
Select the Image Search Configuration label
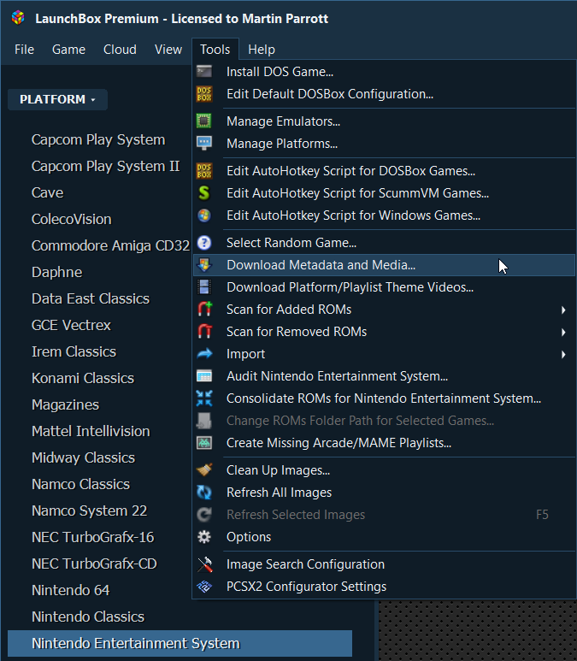pos(305,564)
